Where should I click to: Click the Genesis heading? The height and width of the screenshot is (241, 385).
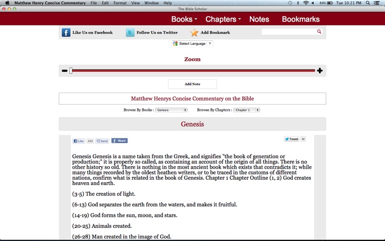point(192,124)
